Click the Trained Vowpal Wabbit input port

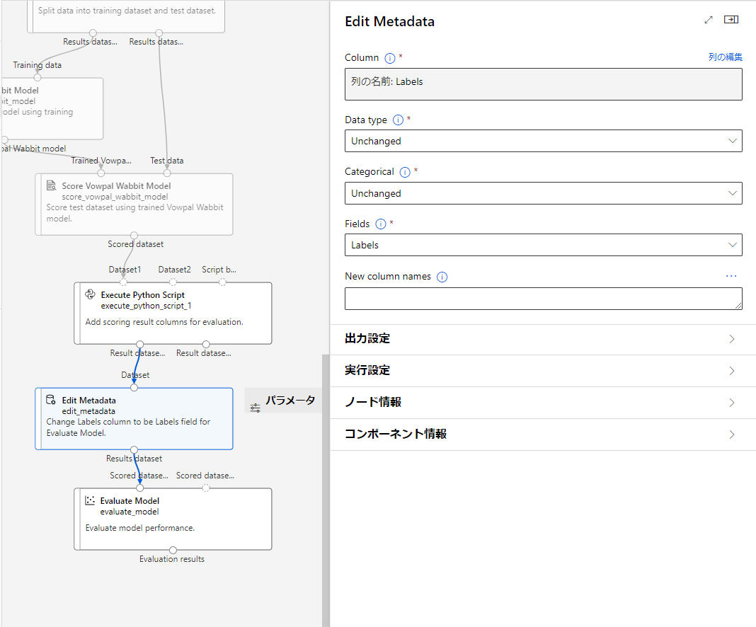point(101,173)
